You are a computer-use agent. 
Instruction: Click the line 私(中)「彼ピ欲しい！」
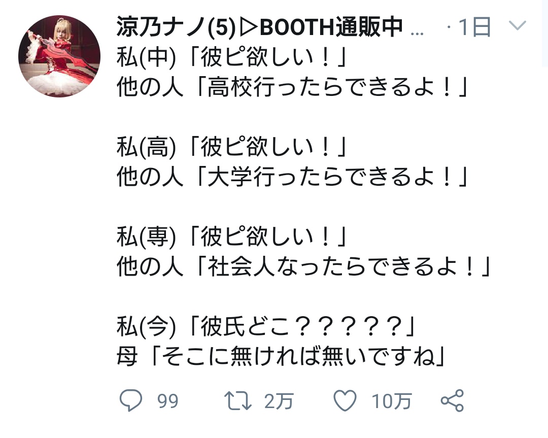pyautogui.click(x=232, y=57)
